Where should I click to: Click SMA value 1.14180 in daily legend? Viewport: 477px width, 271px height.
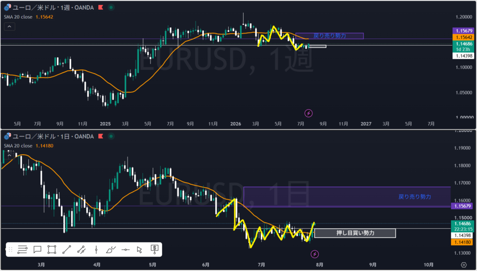point(44,146)
